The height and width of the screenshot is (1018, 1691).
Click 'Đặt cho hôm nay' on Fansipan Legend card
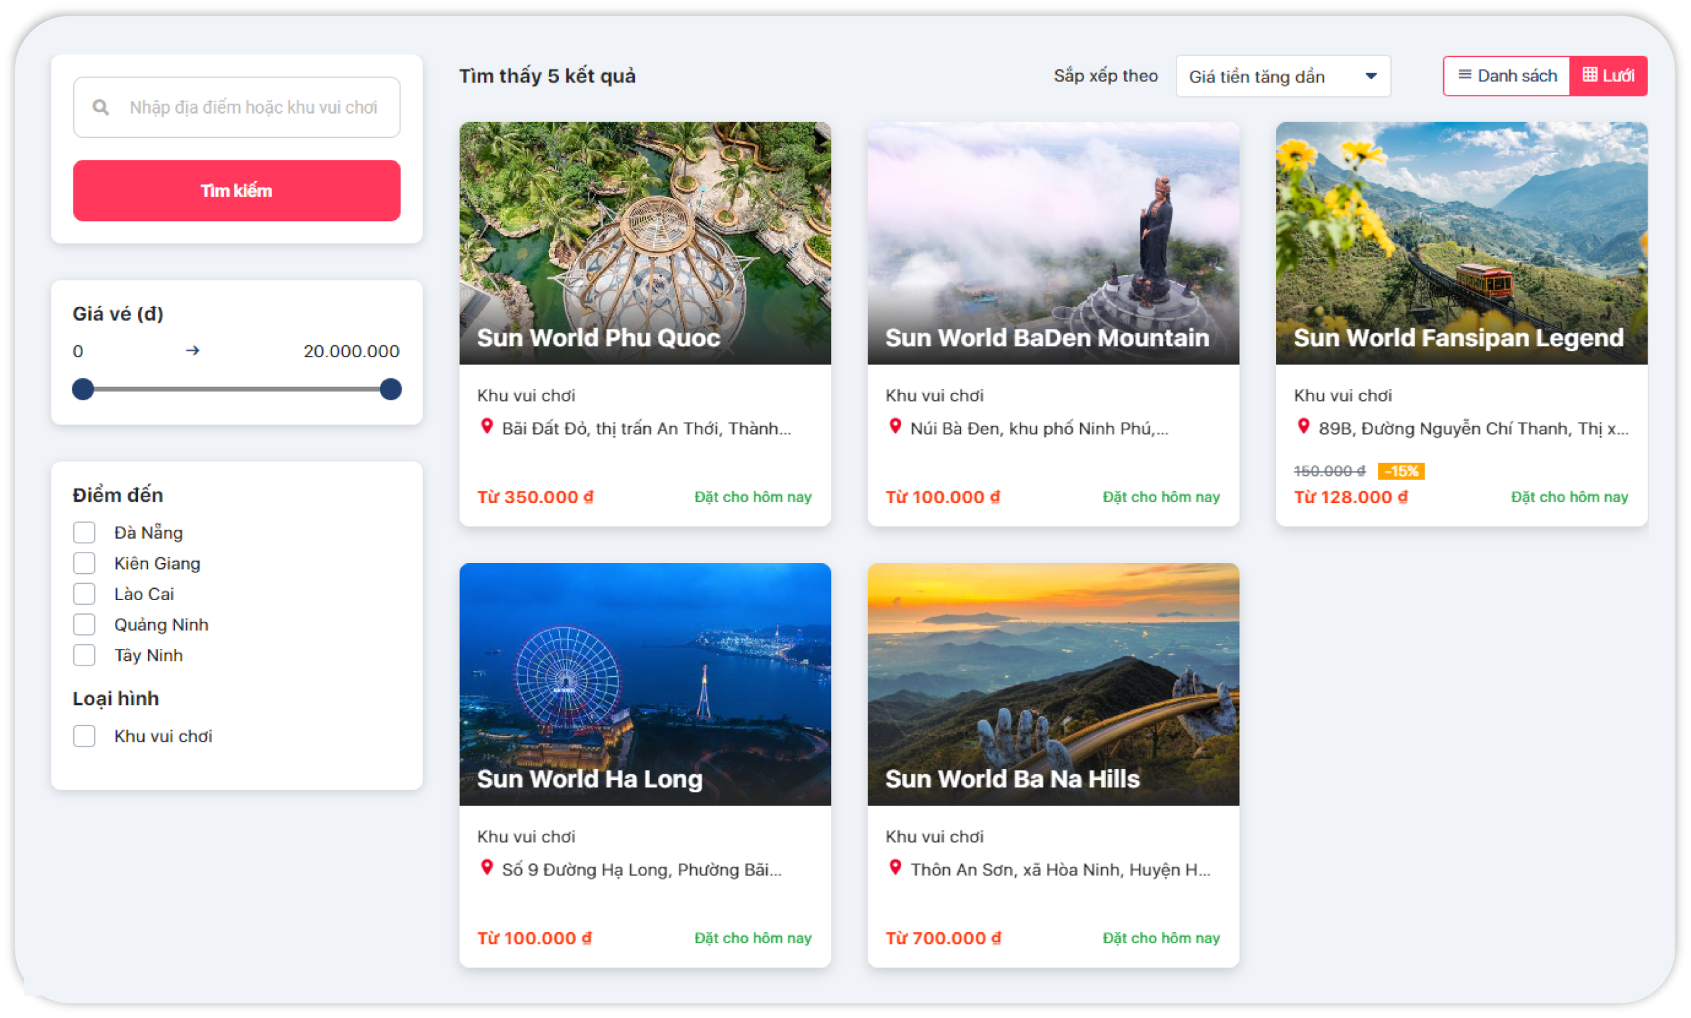pyautogui.click(x=1569, y=496)
